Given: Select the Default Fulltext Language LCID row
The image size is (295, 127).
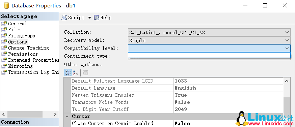Looking at the screenshot, I should 177,81.
